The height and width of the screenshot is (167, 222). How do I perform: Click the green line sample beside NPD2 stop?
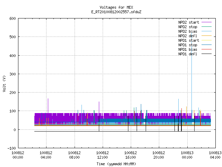point(206,27)
